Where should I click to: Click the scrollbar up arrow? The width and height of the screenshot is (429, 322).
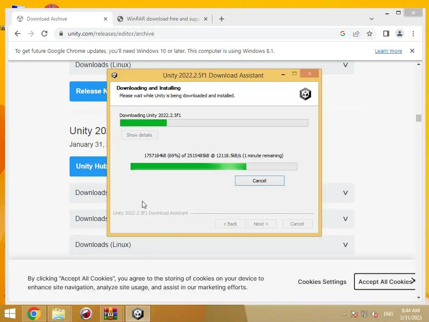[x=419, y=64]
